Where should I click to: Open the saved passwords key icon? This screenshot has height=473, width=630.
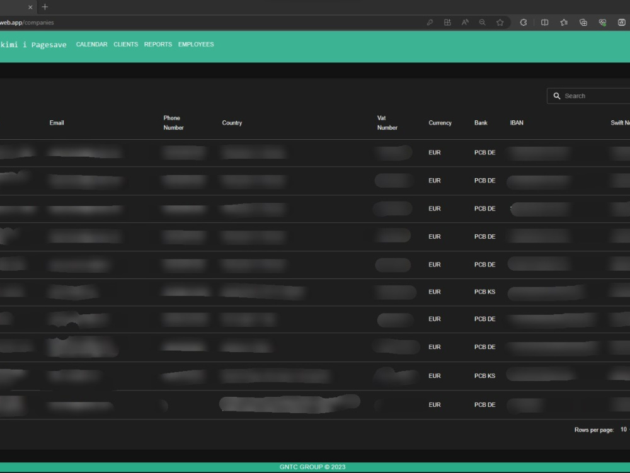point(430,23)
